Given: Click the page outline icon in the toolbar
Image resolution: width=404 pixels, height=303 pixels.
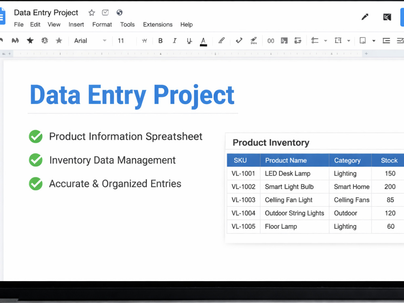Looking at the screenshot, I should [362, 40].
